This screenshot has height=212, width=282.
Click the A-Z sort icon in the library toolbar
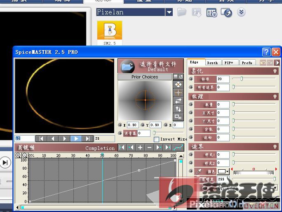point(197,13)
